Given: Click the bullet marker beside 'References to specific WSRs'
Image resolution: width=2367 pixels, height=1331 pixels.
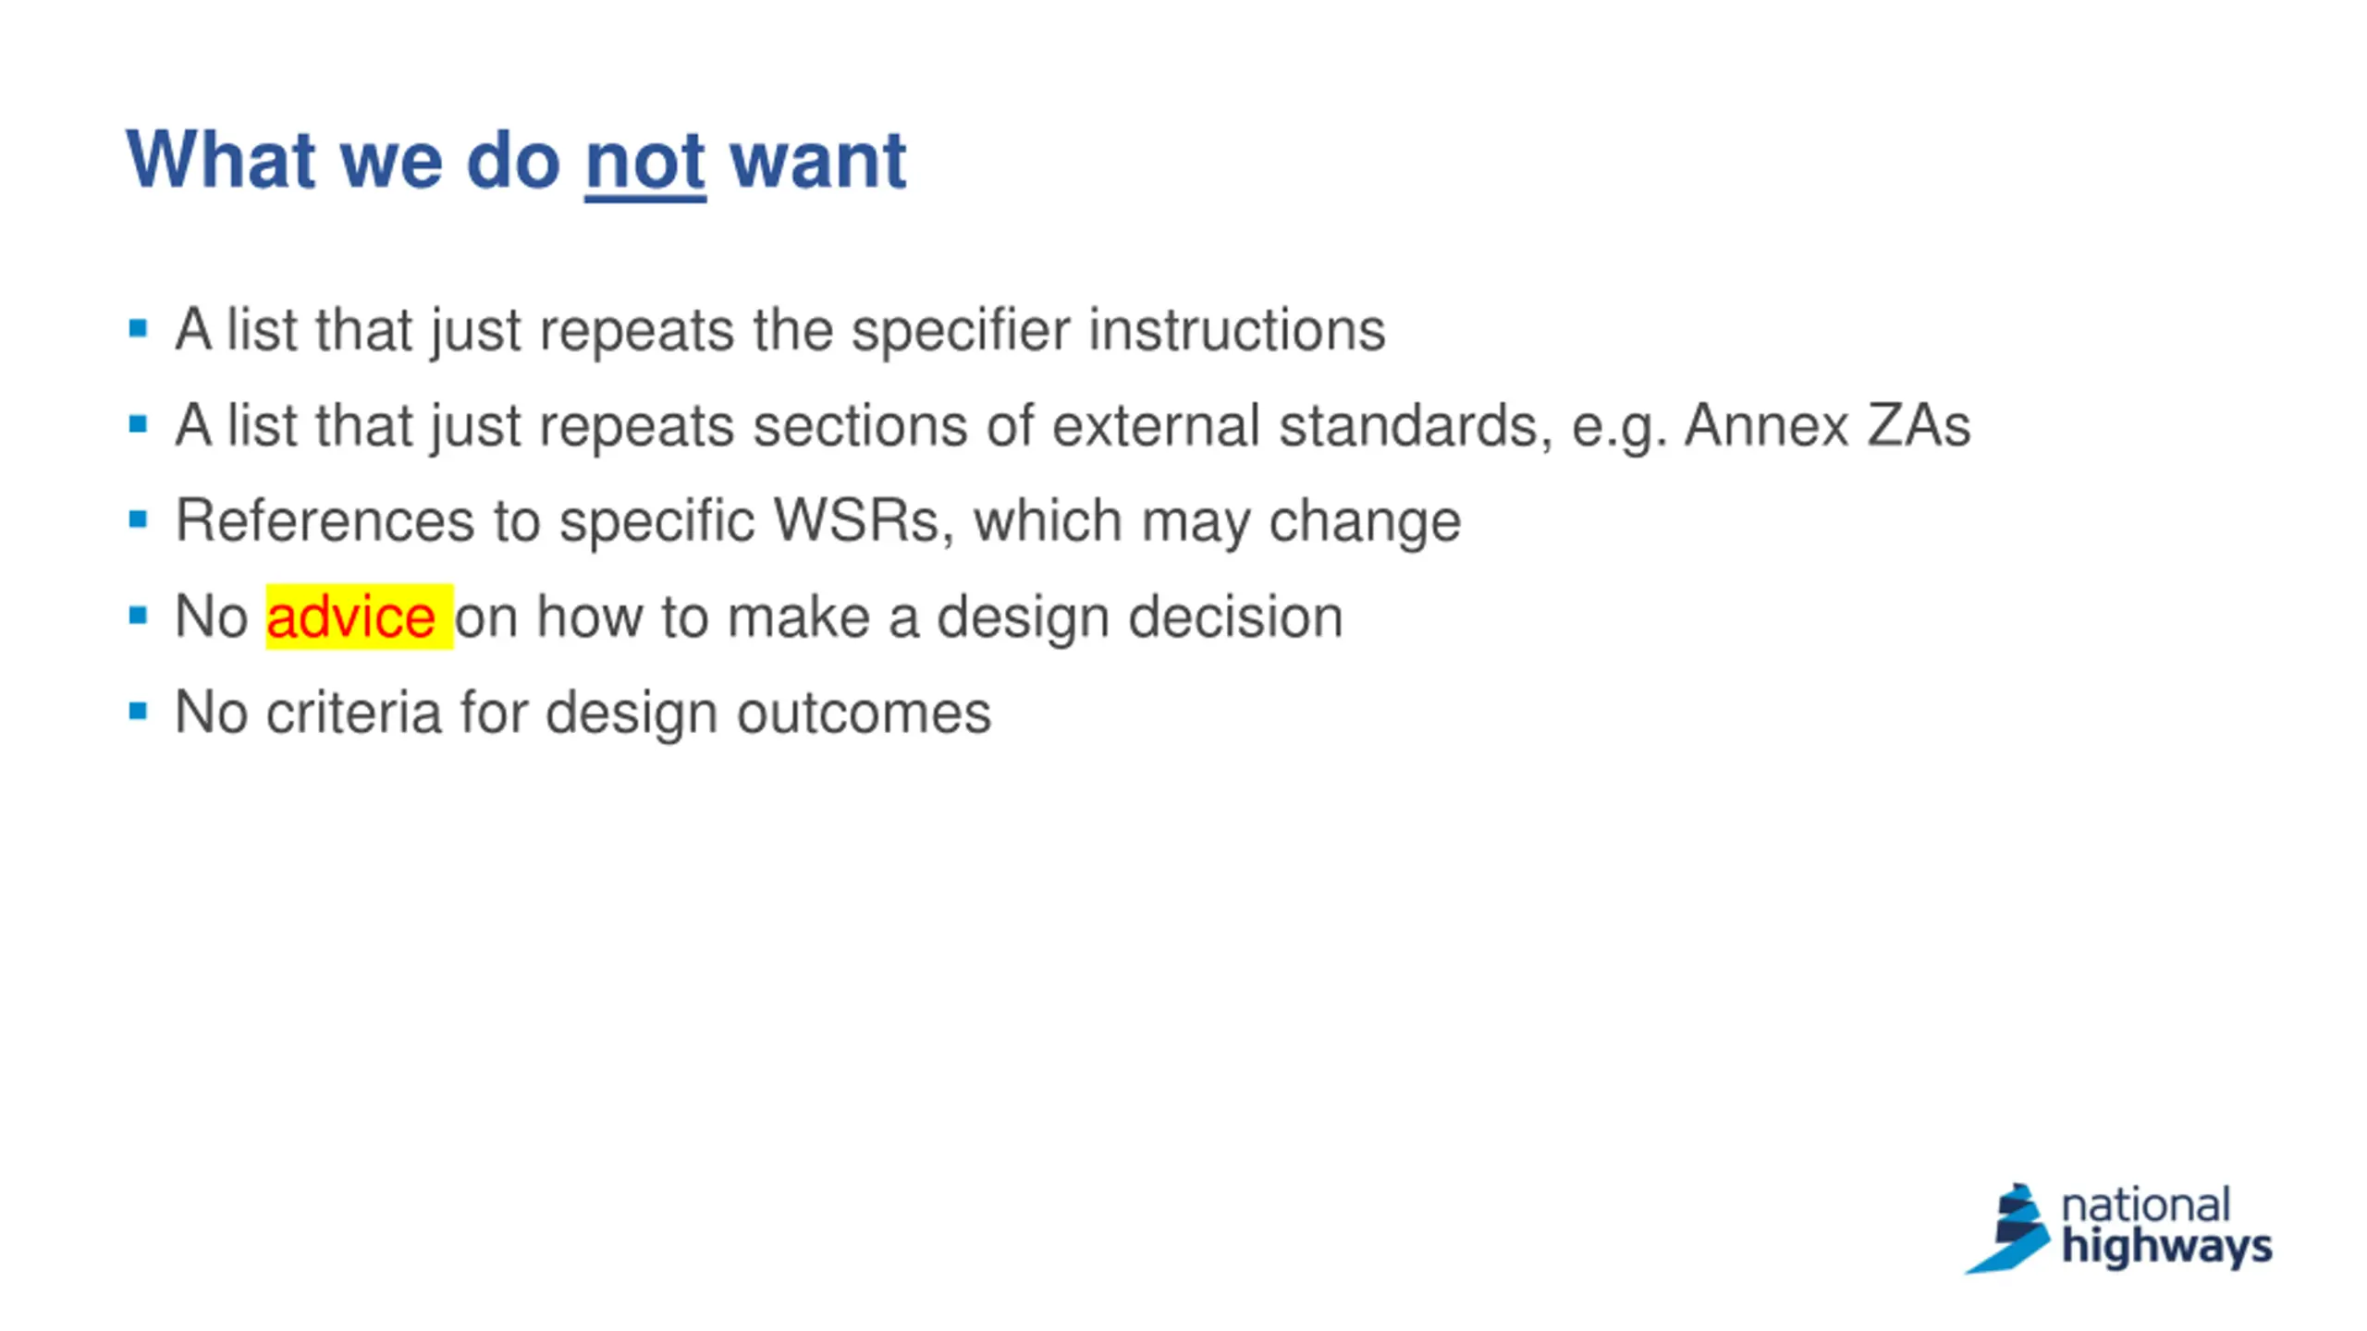Looking at the screenshot, I should [x=139, y=519].
